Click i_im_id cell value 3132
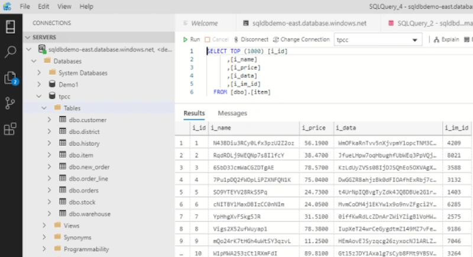 458,180
